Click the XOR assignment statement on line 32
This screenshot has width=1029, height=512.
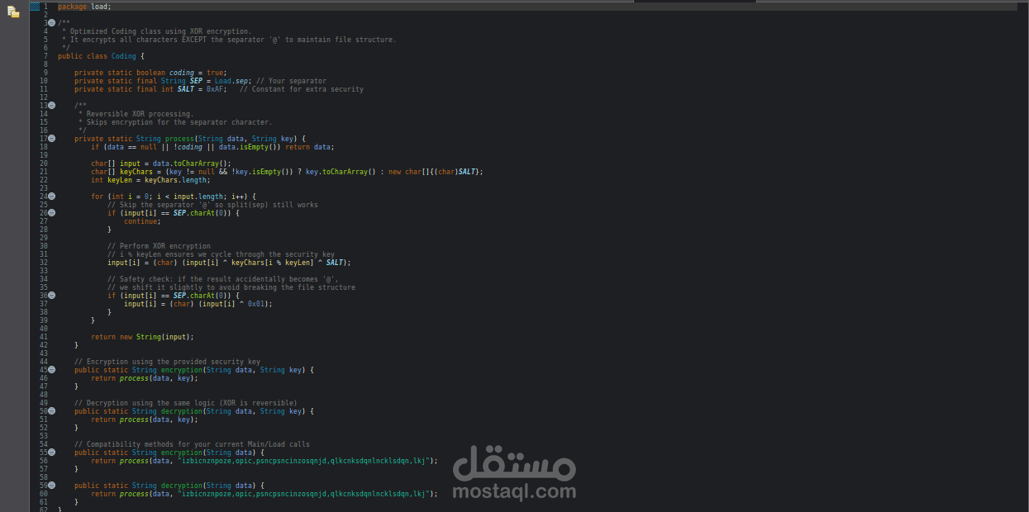click(x=229, y=263)
